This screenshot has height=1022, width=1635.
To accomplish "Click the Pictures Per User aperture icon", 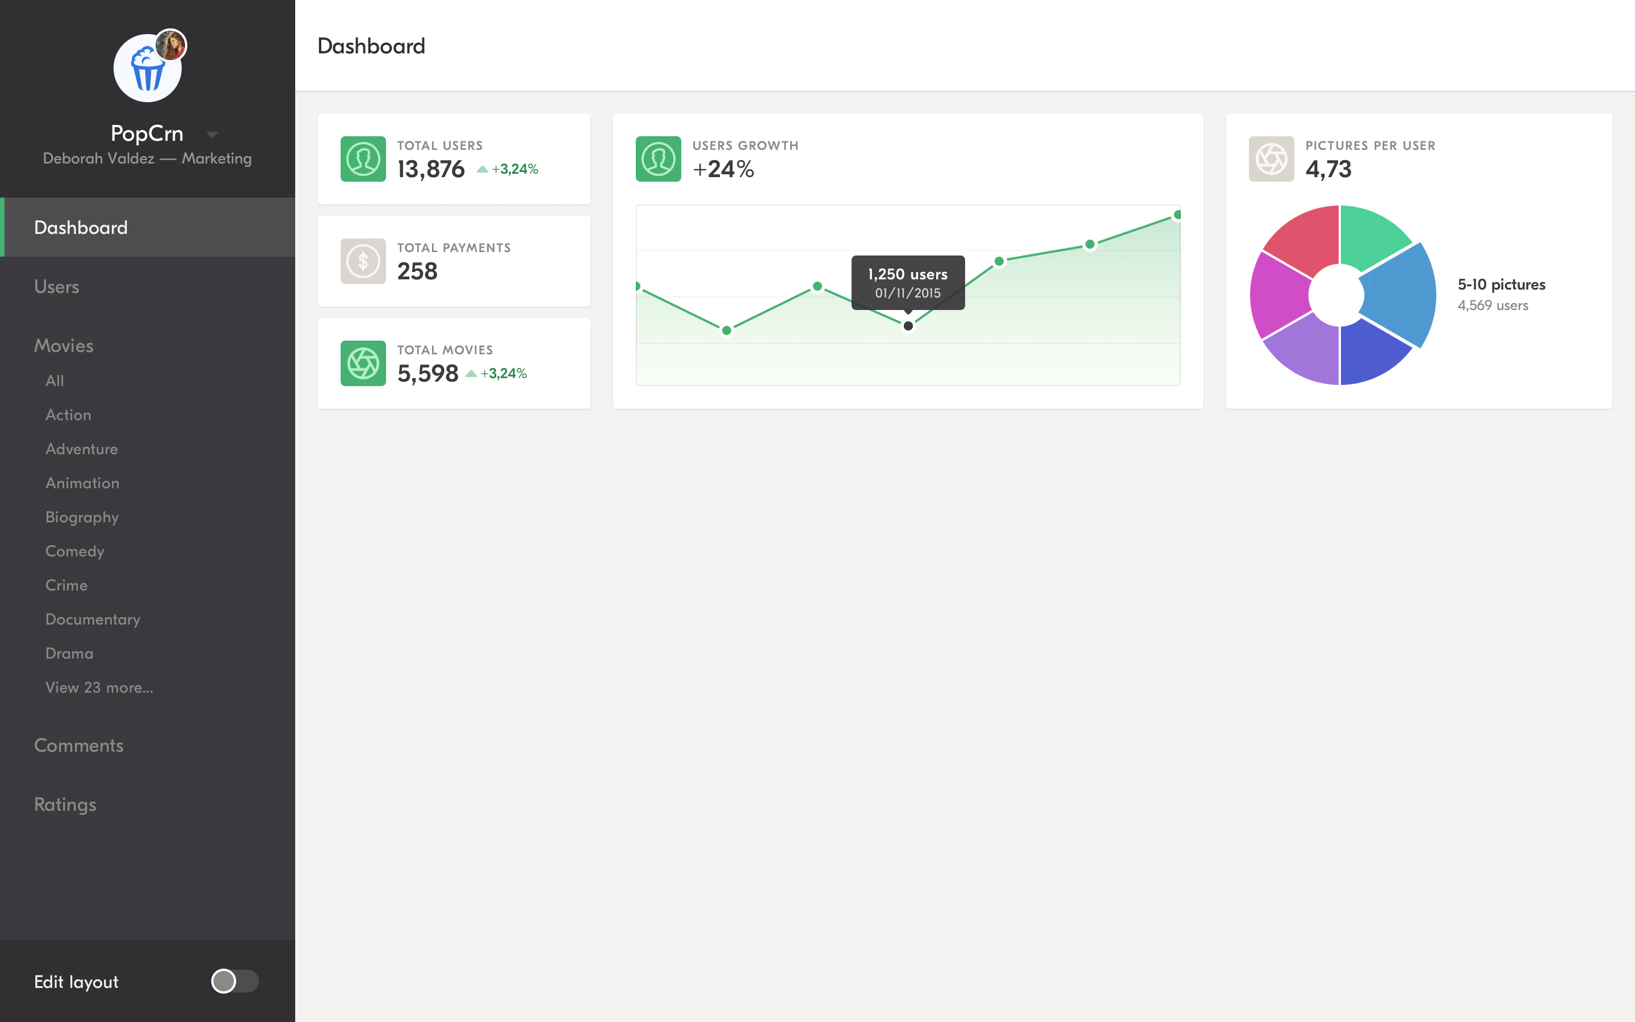I will (x=1271, y=159).
